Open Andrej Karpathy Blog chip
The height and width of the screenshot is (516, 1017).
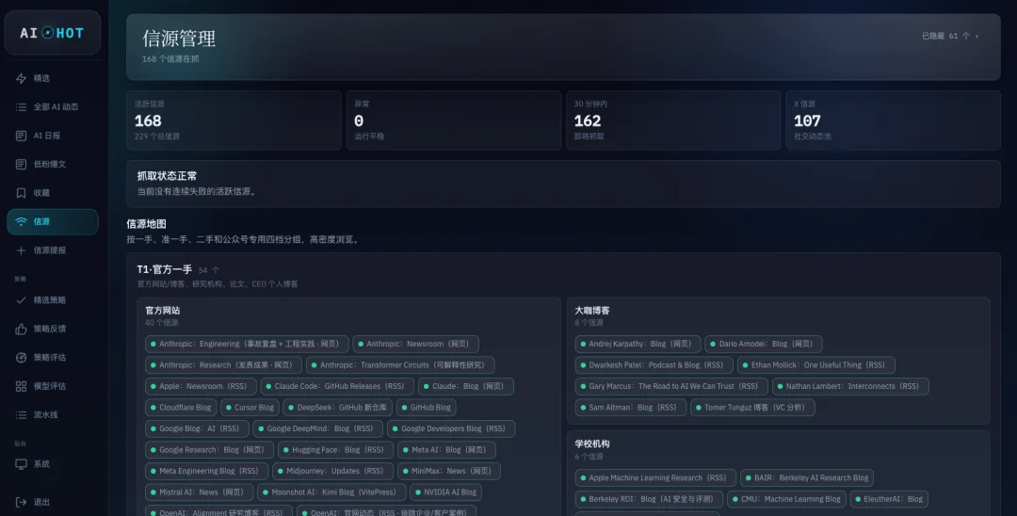point(638,345)
